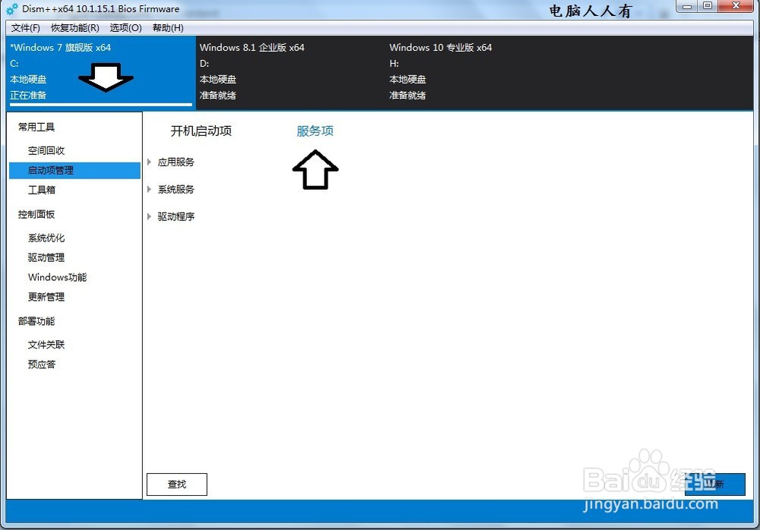Switch to the 开机启动项 tab
This screenshot has width=760, height=530.
(x=201, y=131)
